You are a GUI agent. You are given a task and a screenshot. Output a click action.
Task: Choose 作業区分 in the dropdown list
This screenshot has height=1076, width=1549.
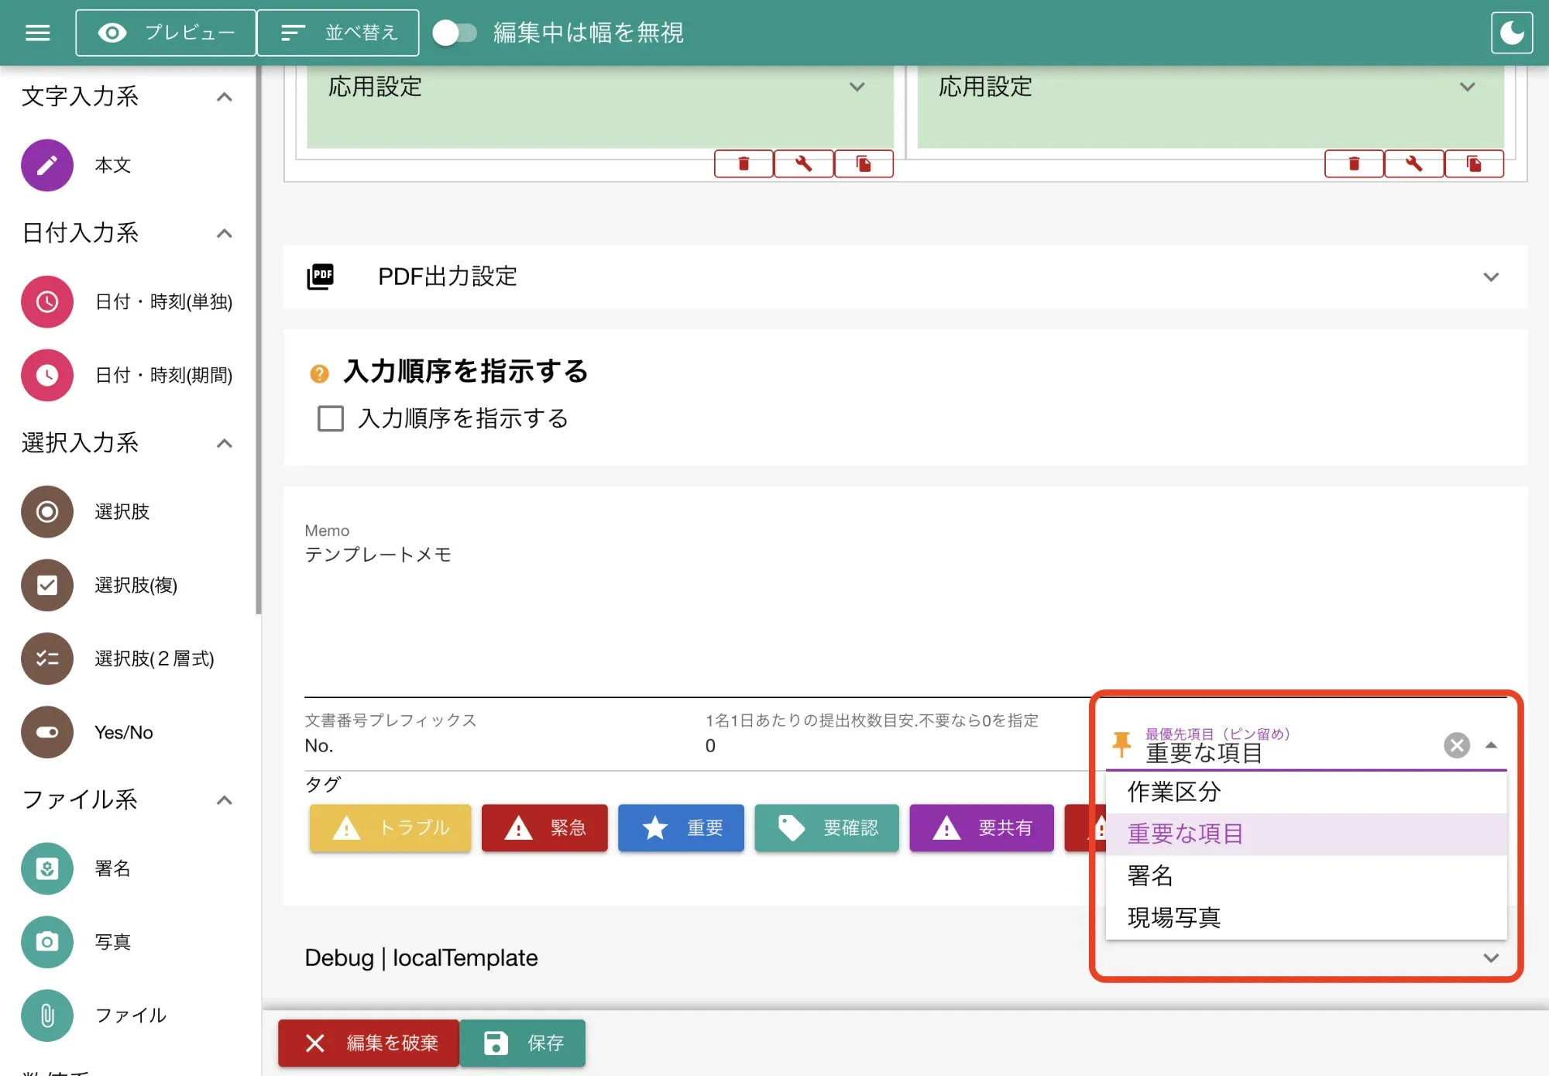pyautogui.click(x=1174, y=792)
